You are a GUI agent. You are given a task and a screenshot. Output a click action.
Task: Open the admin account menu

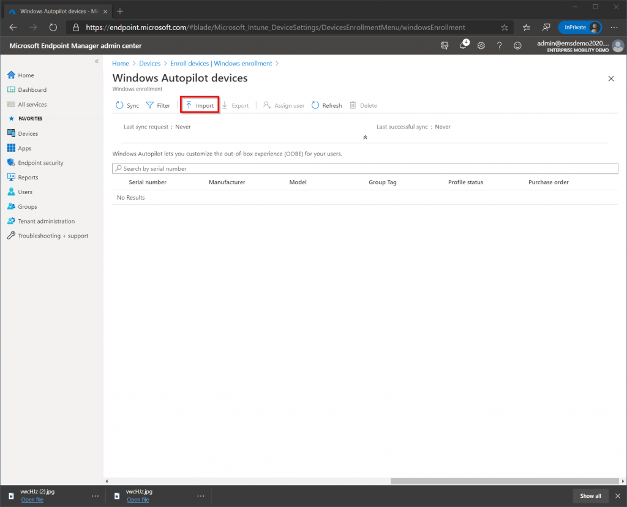pyautogui.click(x=580, y=45)
